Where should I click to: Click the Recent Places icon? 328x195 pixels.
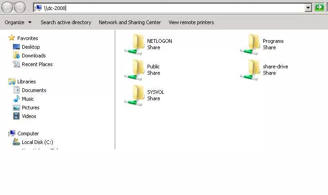[x=16, y=64]
